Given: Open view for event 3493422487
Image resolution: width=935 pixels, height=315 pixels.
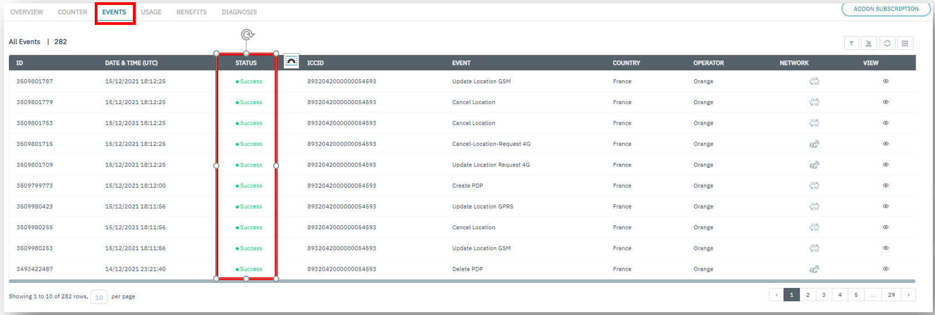Looking at the screenshot, I should point(886,269).
